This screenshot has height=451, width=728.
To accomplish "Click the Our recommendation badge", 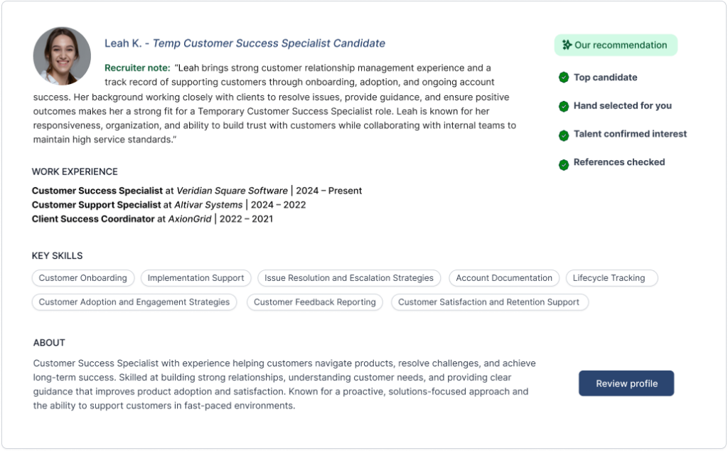I will (x=616, y=45).
